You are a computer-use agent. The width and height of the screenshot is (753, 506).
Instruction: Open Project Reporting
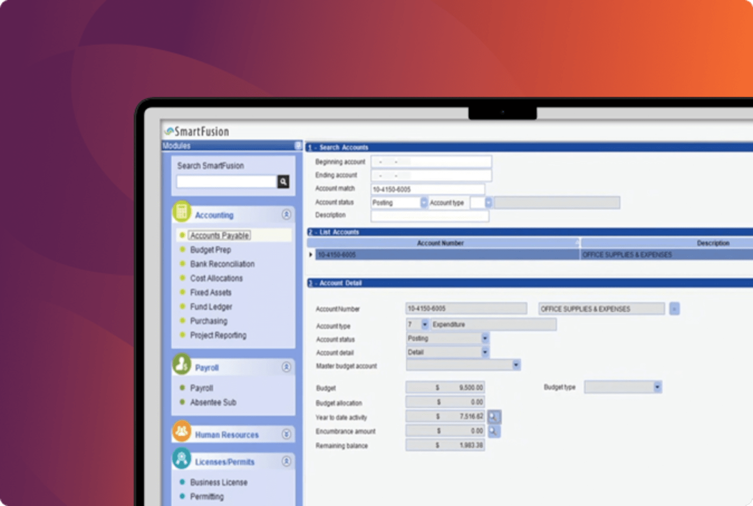[x=218, y=335]
